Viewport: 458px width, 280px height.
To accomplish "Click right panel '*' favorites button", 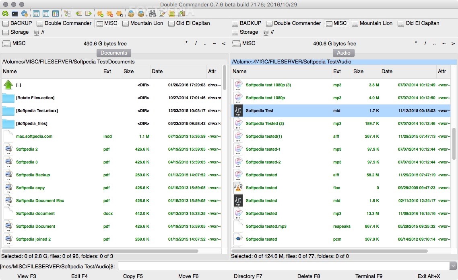I will pos(416,43).
